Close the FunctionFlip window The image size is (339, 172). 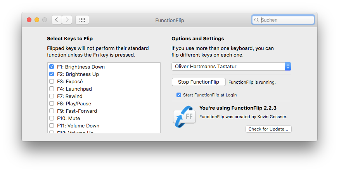click(x=29, y=20)
